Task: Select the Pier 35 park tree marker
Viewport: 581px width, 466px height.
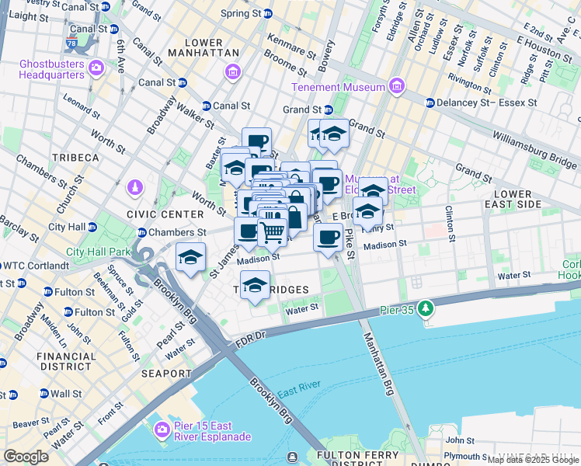Action: (x=426, y=308)
